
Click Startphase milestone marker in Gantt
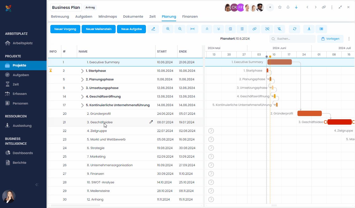[267, 70]
